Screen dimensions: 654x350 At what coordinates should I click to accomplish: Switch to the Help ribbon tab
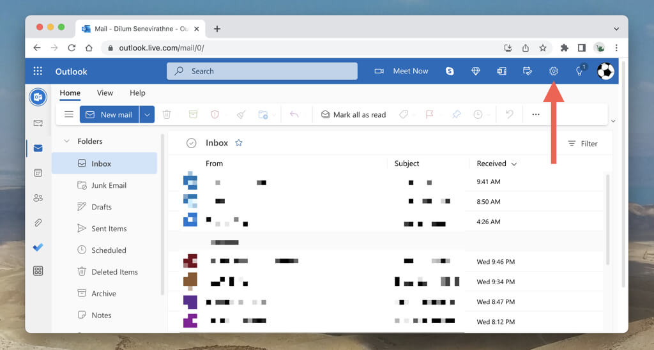[x=137, y=93]
